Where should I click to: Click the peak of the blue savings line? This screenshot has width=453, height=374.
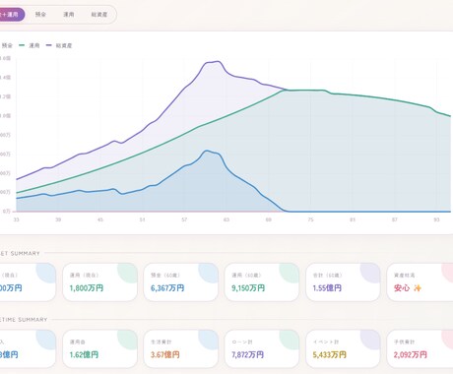tap(206, 151)
